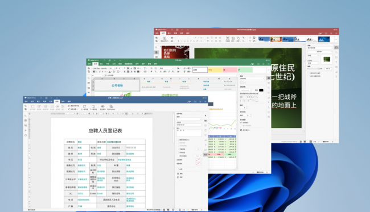Image resolution: width=370 pixels, height=212 pixels.
Task: Expand slide themes gallery in presentation
Action: 336,39
